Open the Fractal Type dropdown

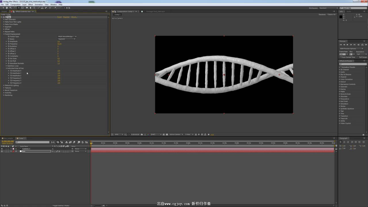67,37
